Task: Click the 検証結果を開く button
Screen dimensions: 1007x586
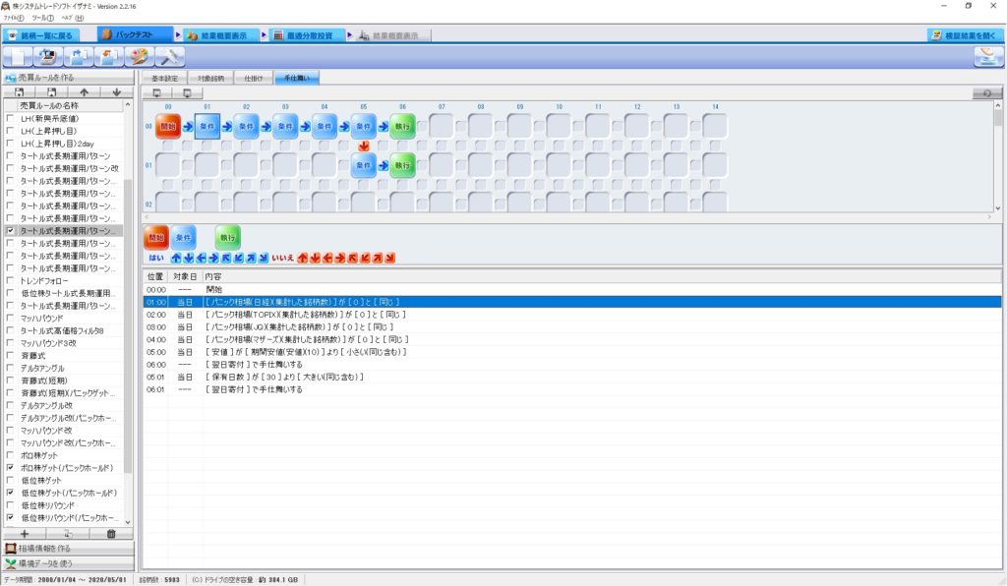Action: pos(966,35)
